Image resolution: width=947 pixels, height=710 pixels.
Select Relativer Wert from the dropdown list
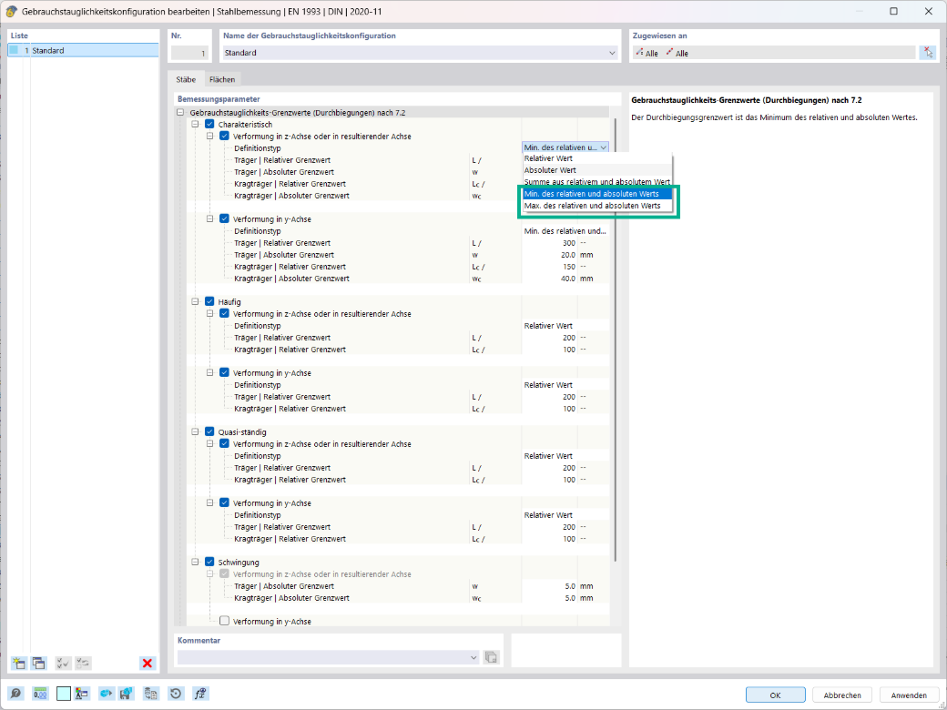pyautogui.click(x=596, y=158)
